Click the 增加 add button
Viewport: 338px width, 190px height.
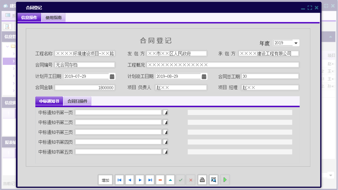tap(105, 180)
